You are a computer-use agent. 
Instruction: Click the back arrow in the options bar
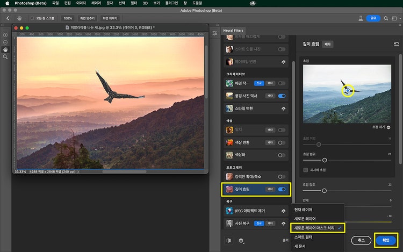[x=8, y=18]
